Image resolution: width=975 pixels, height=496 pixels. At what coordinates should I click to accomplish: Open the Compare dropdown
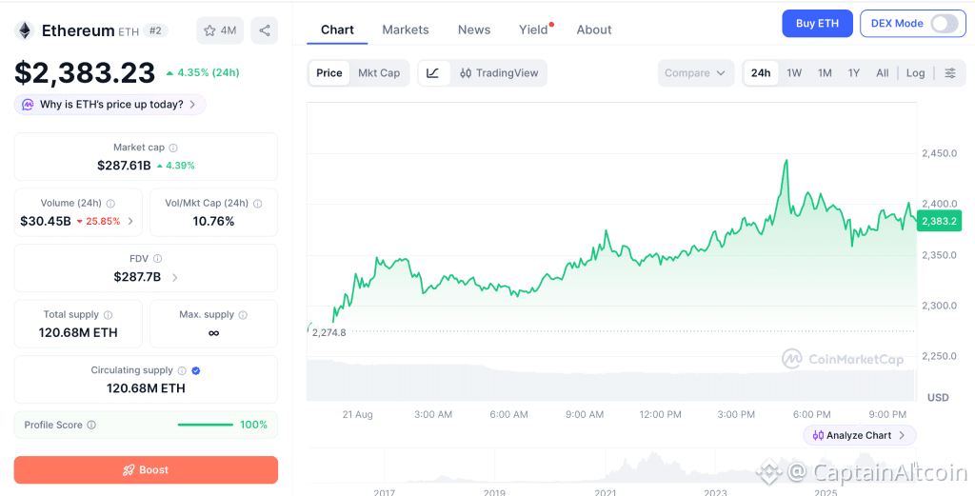(695, 72)
